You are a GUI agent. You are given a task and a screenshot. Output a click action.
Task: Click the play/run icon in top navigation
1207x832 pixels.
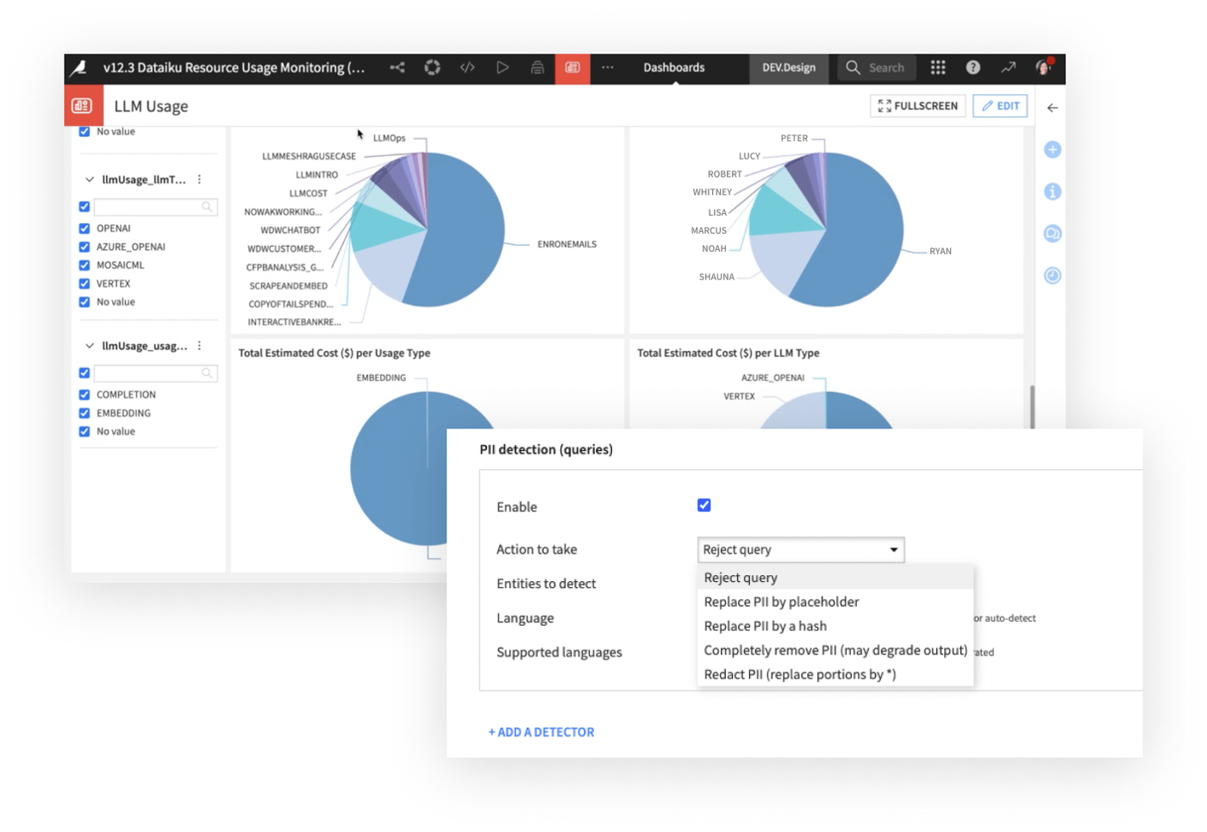[x=503, y=67]
